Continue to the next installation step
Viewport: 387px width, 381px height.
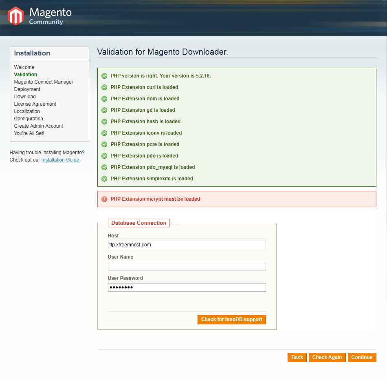(362, 357)
